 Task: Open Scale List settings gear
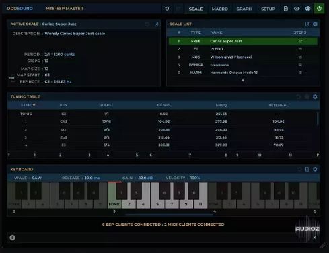click(x=315, y=24)
